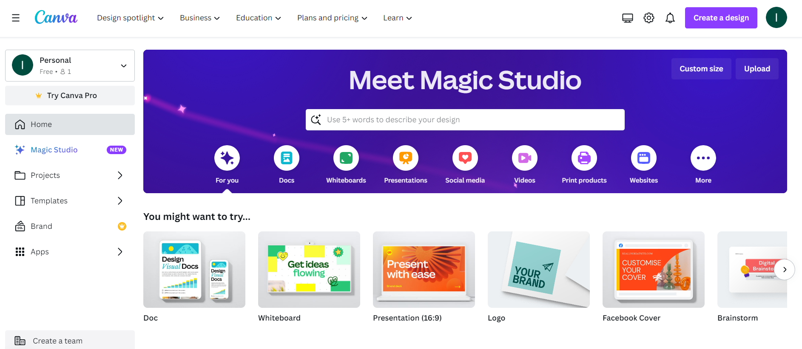Expand the Plans and pricing menu
The width and height of the screenshot is (802, 349).
click(332, 18)
